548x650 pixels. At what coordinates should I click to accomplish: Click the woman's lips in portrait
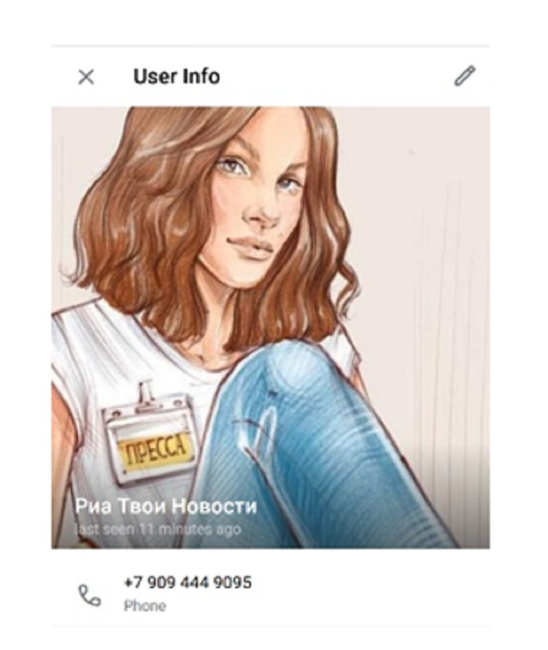click(x=250, y=245)
